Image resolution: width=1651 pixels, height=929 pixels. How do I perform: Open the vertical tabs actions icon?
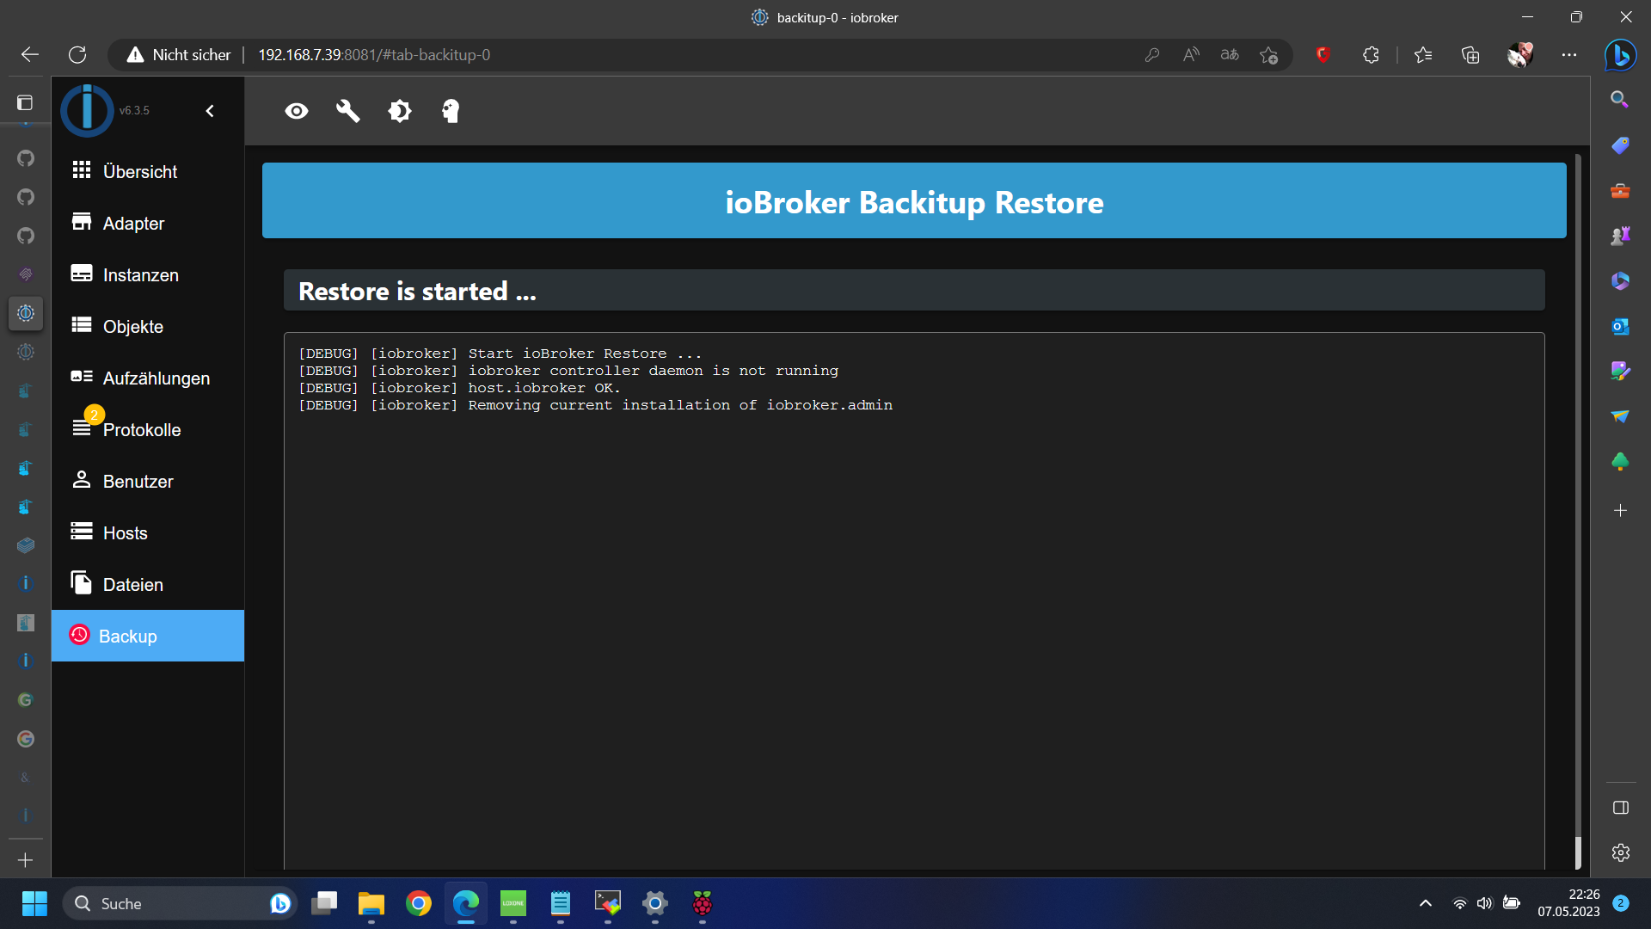25,102
